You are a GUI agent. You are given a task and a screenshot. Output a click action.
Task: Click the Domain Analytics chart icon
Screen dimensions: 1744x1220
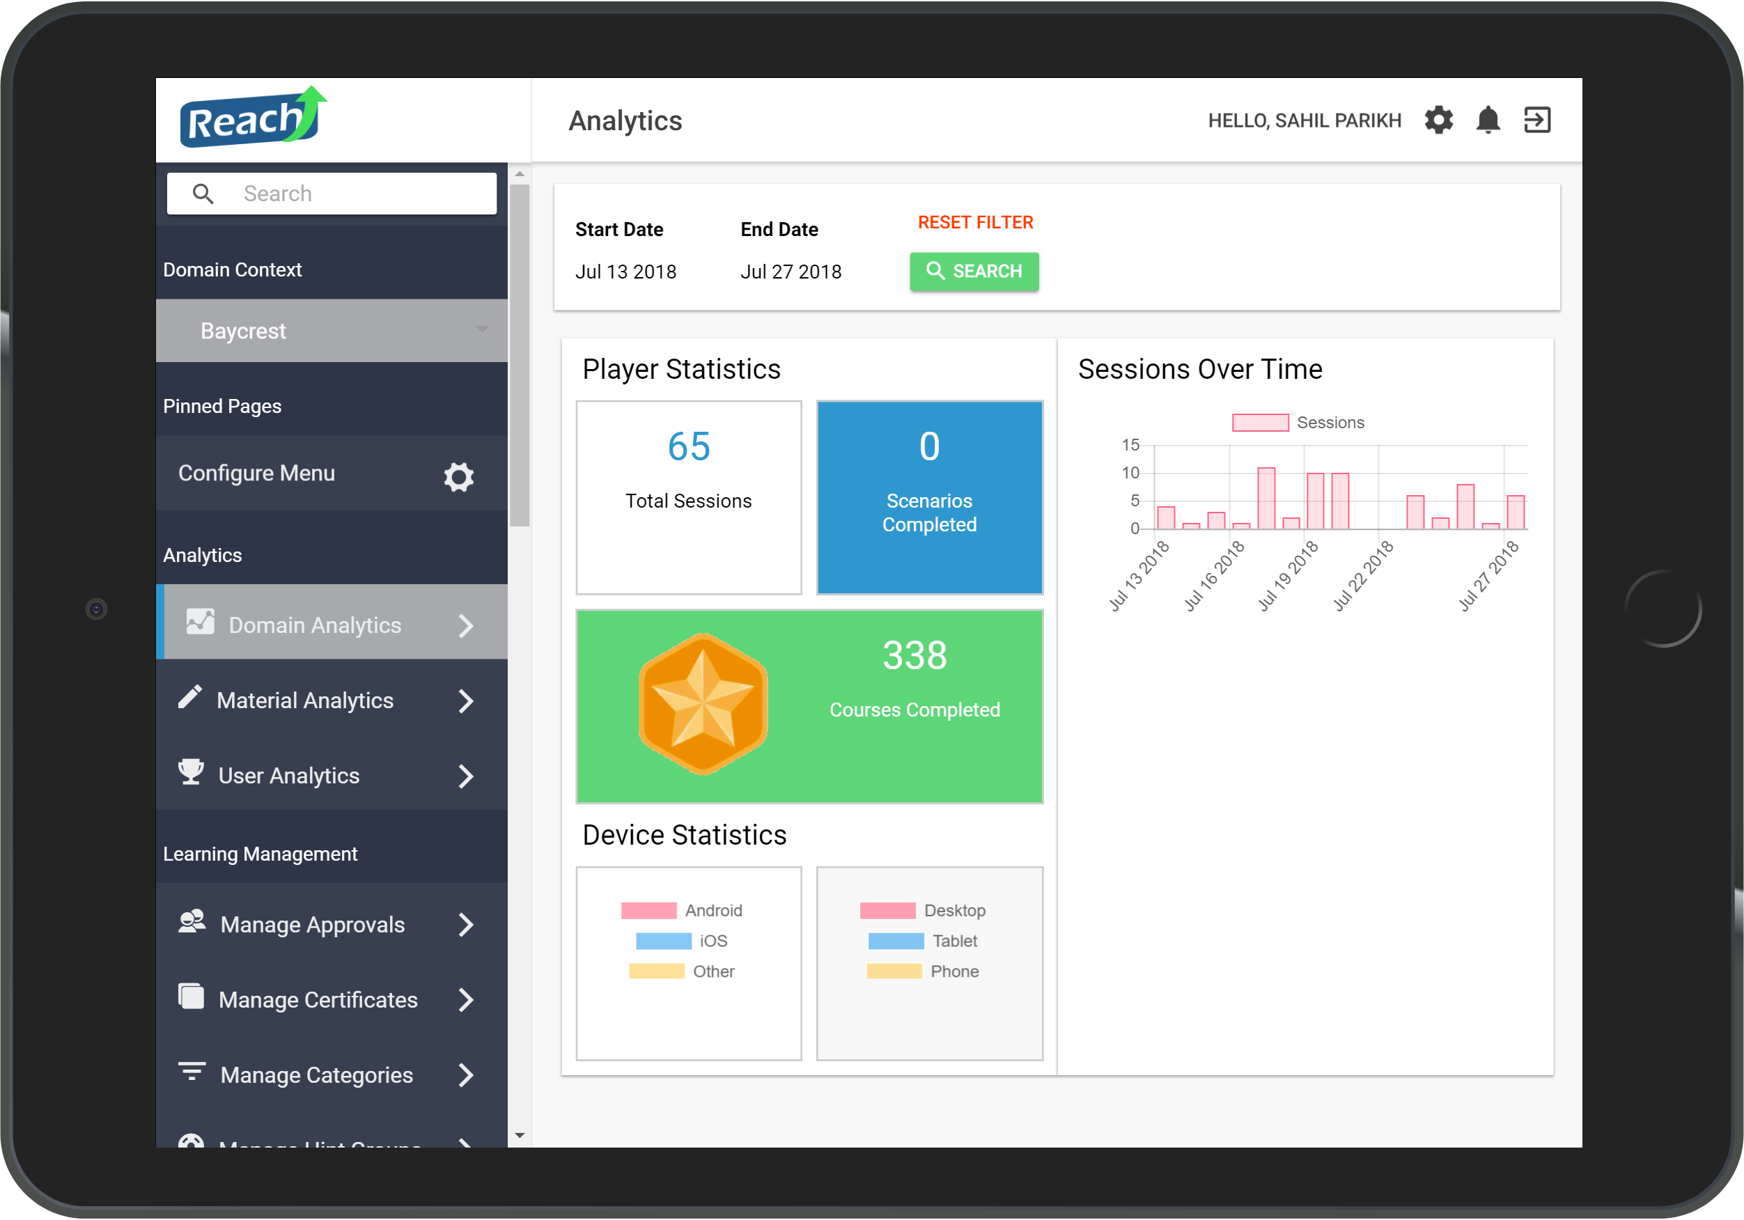(x=200, y=622)
